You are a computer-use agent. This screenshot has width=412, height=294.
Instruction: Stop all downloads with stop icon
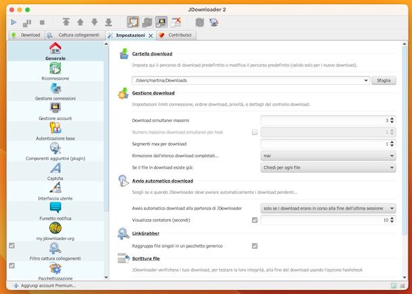[42, 22]
